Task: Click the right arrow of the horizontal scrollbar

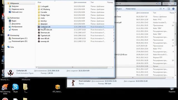Action: 113,67
